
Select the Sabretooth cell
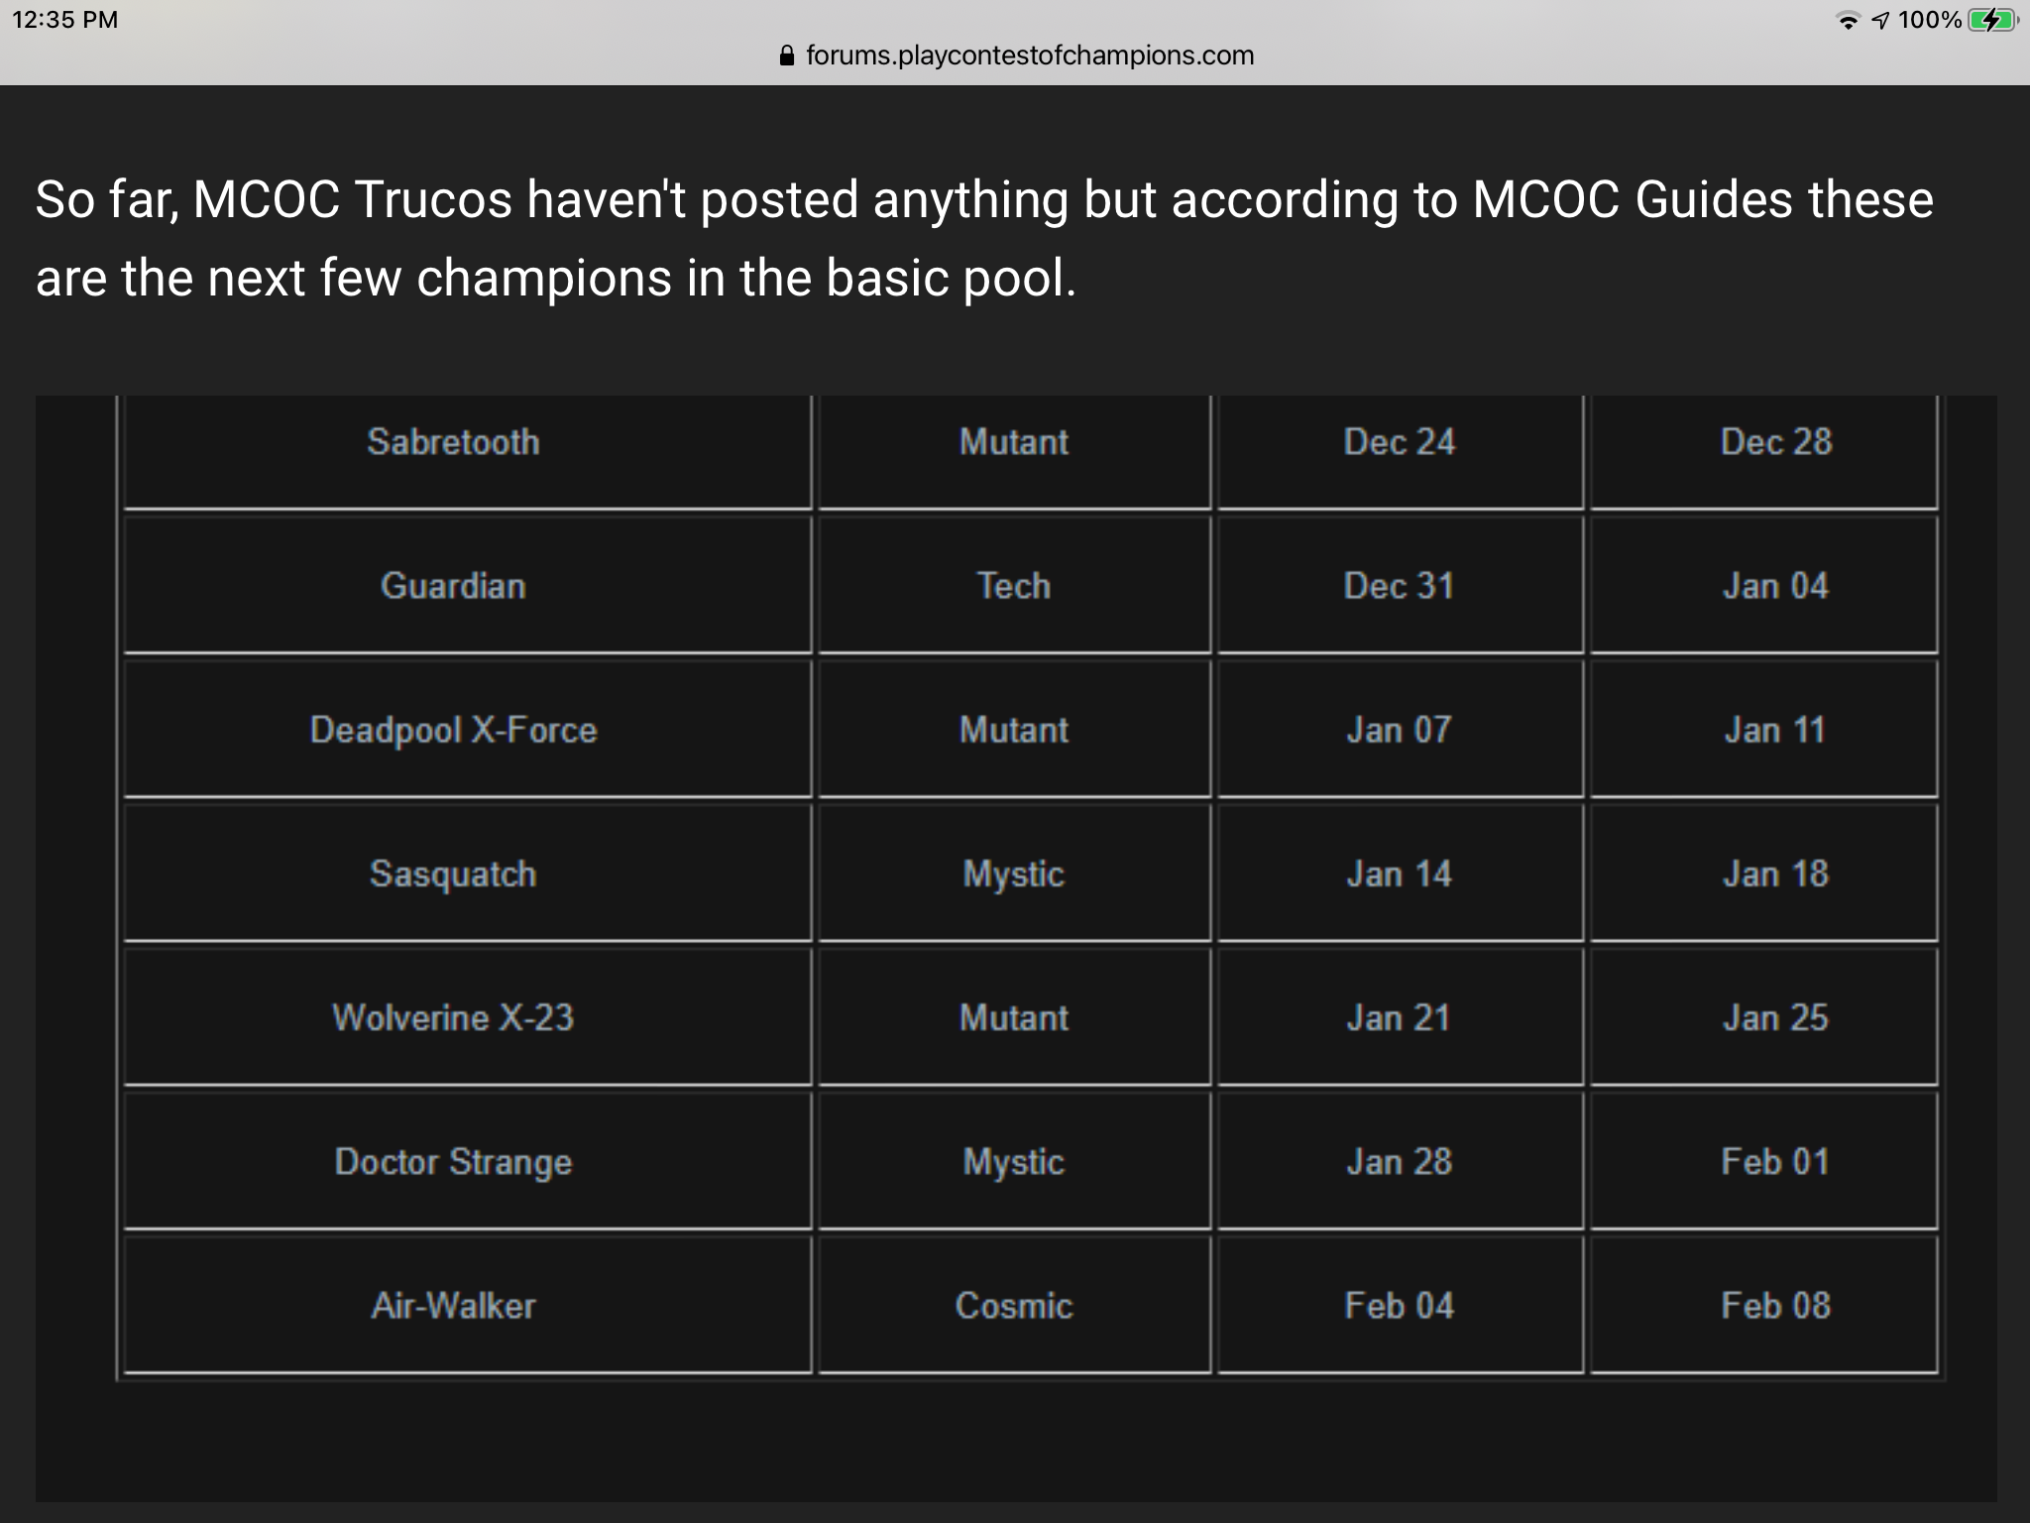pos(468,452)
